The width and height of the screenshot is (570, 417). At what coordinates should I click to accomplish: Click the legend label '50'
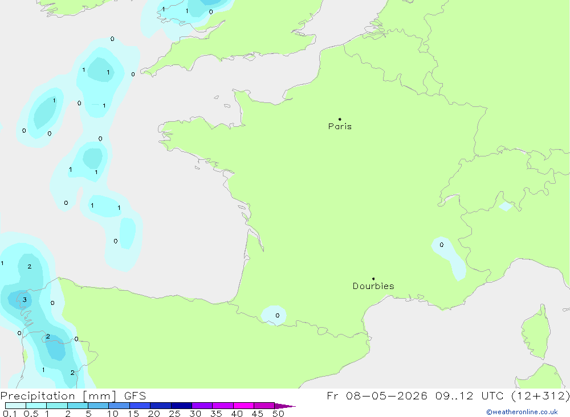278,414
